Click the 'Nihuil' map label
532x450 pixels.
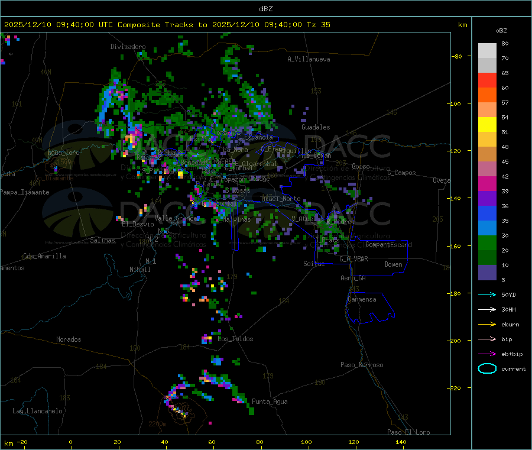(x=140, y=270)
